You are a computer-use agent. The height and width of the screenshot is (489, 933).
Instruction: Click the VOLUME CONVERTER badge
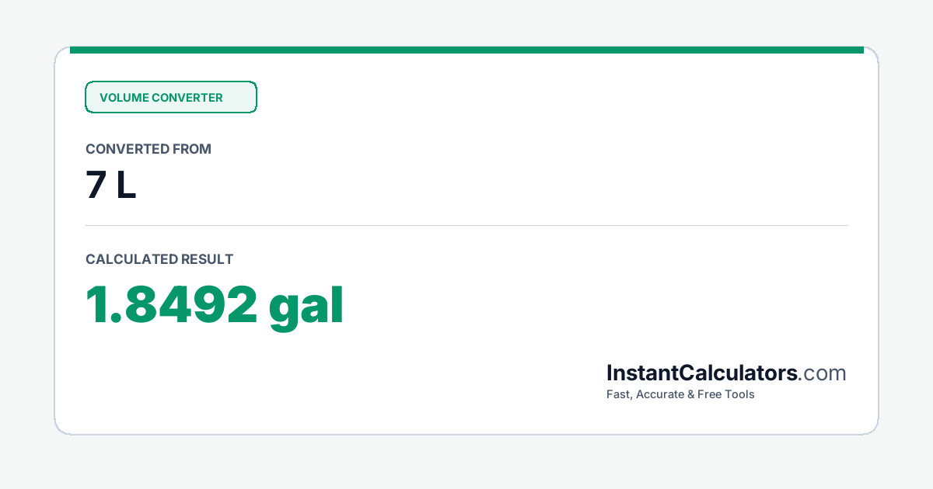[x=170, y=97]
